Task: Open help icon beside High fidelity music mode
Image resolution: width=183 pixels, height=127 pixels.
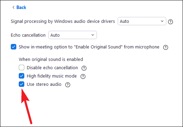Action: (x=83, y=76)
